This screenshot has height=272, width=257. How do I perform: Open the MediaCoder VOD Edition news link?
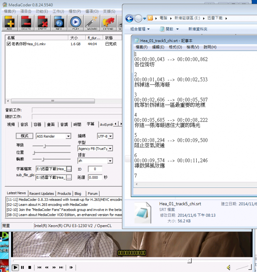(x=64, y=215)
